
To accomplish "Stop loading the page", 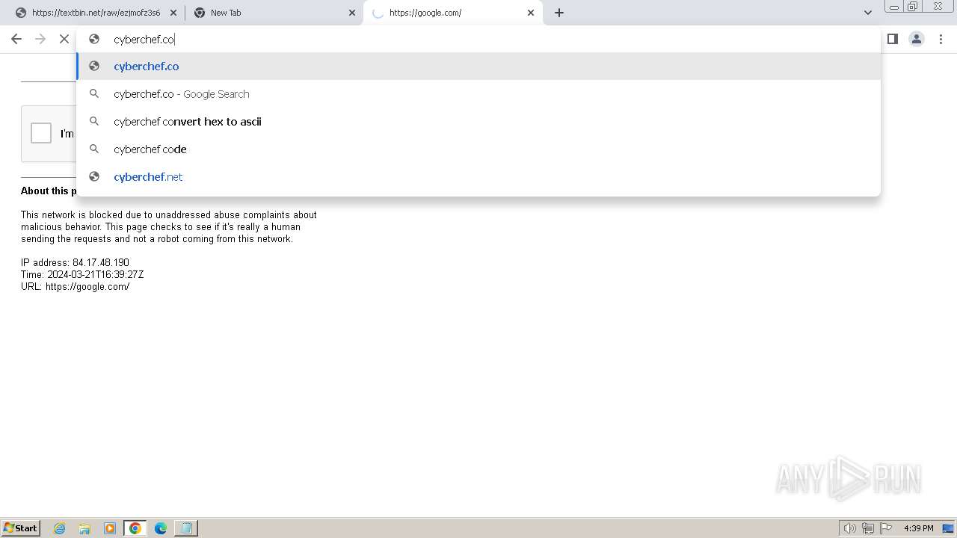I will (x=64, y=39).
